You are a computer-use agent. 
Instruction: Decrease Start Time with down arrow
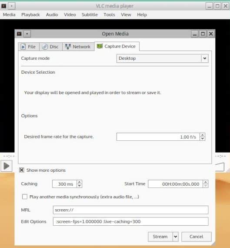click(x=206, y=186)
